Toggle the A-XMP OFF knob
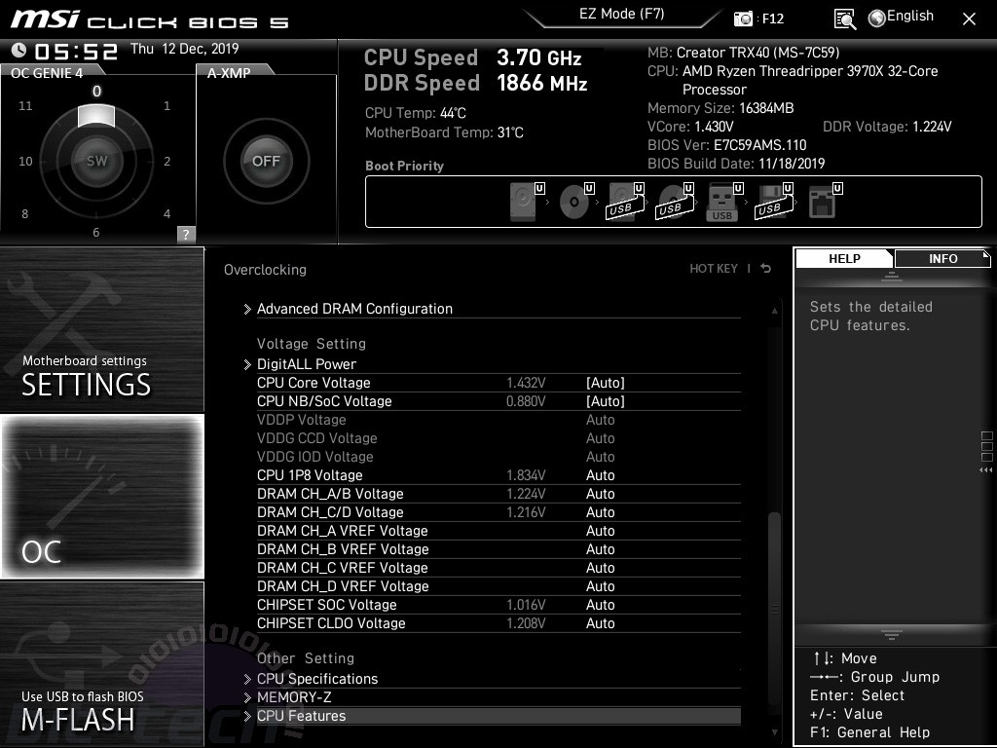This screenshot has width=997, height=748. [x=266, y=161]
